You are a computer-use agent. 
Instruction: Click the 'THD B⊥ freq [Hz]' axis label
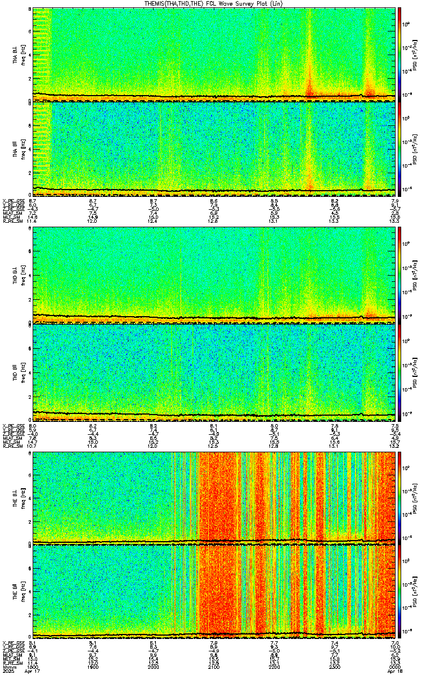pos(19,276)
